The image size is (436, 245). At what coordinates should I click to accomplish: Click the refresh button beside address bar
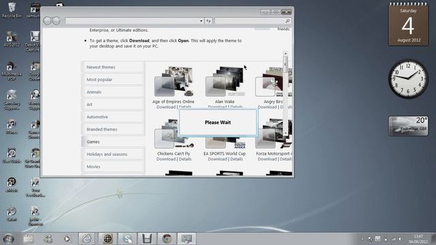pos(208,21)
